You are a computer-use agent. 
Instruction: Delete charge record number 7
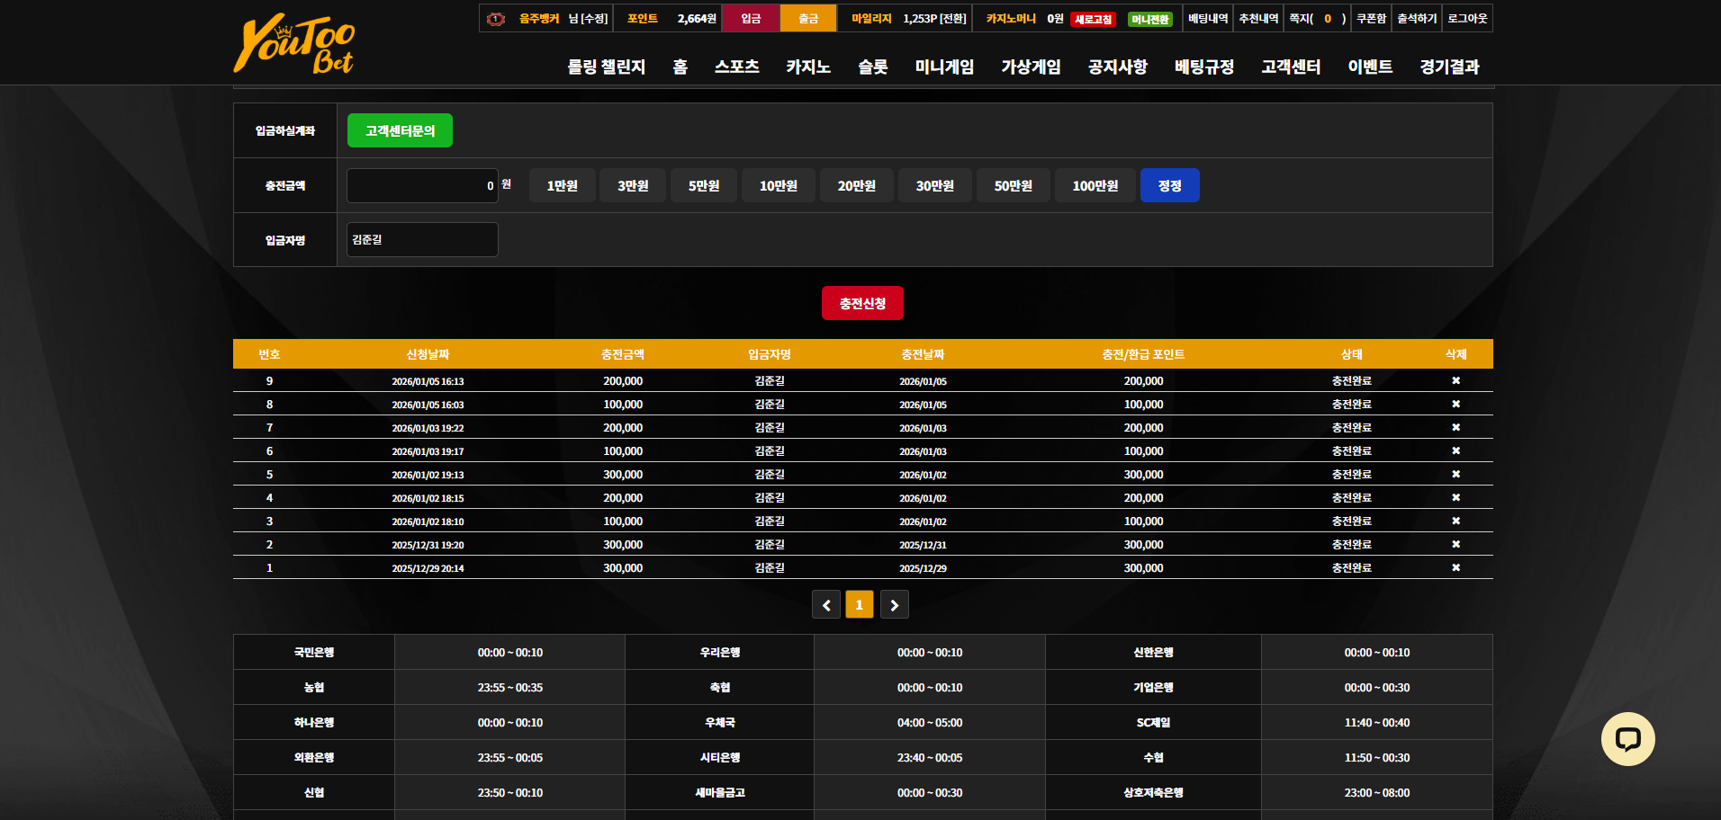1455,428
